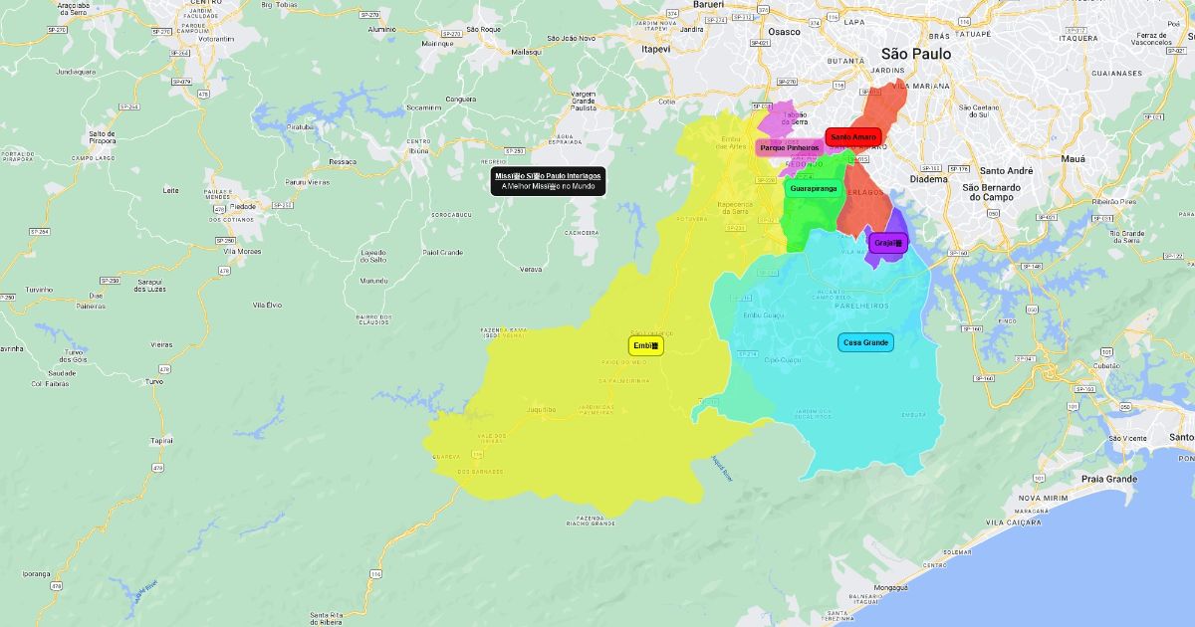
Task: Select the pink Parque Pinheiros label
Action: (789, 148)
